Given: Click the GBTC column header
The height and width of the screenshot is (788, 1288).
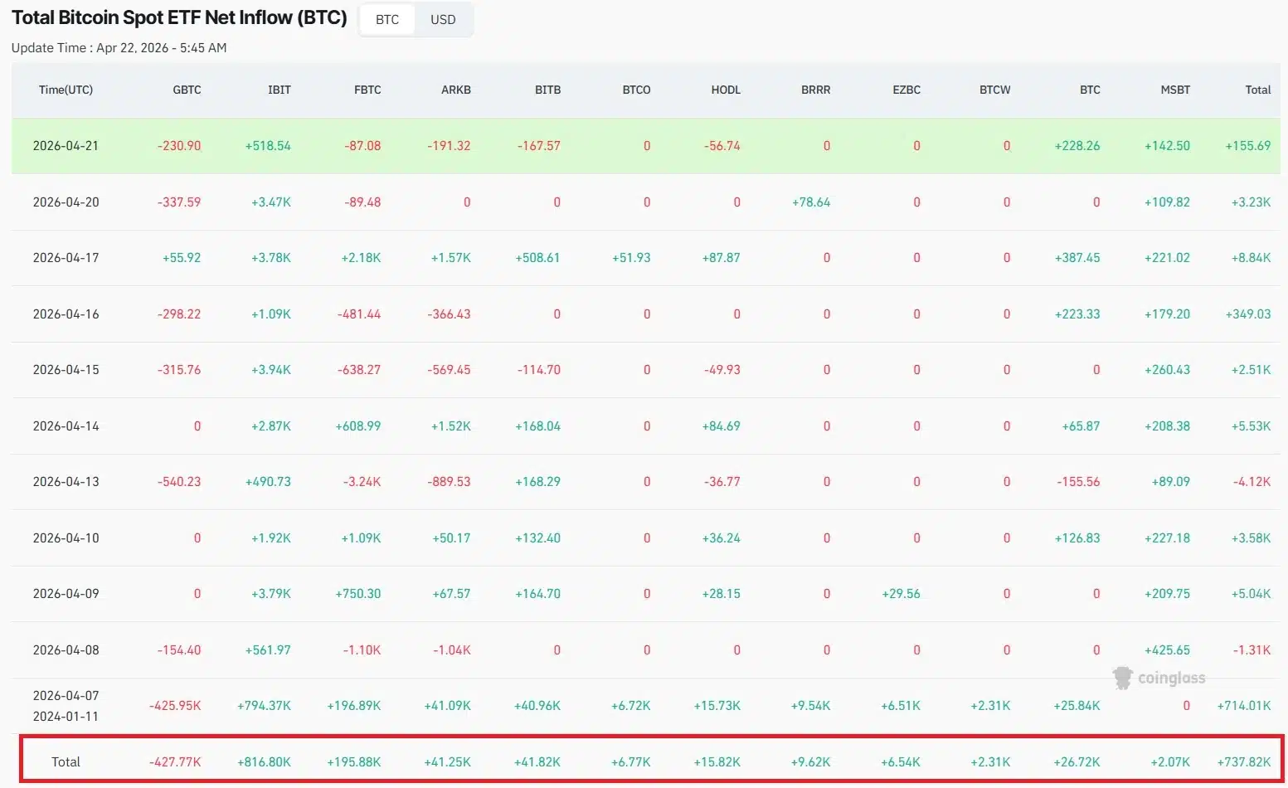Looking at the screenshot, I should [187, 90].
